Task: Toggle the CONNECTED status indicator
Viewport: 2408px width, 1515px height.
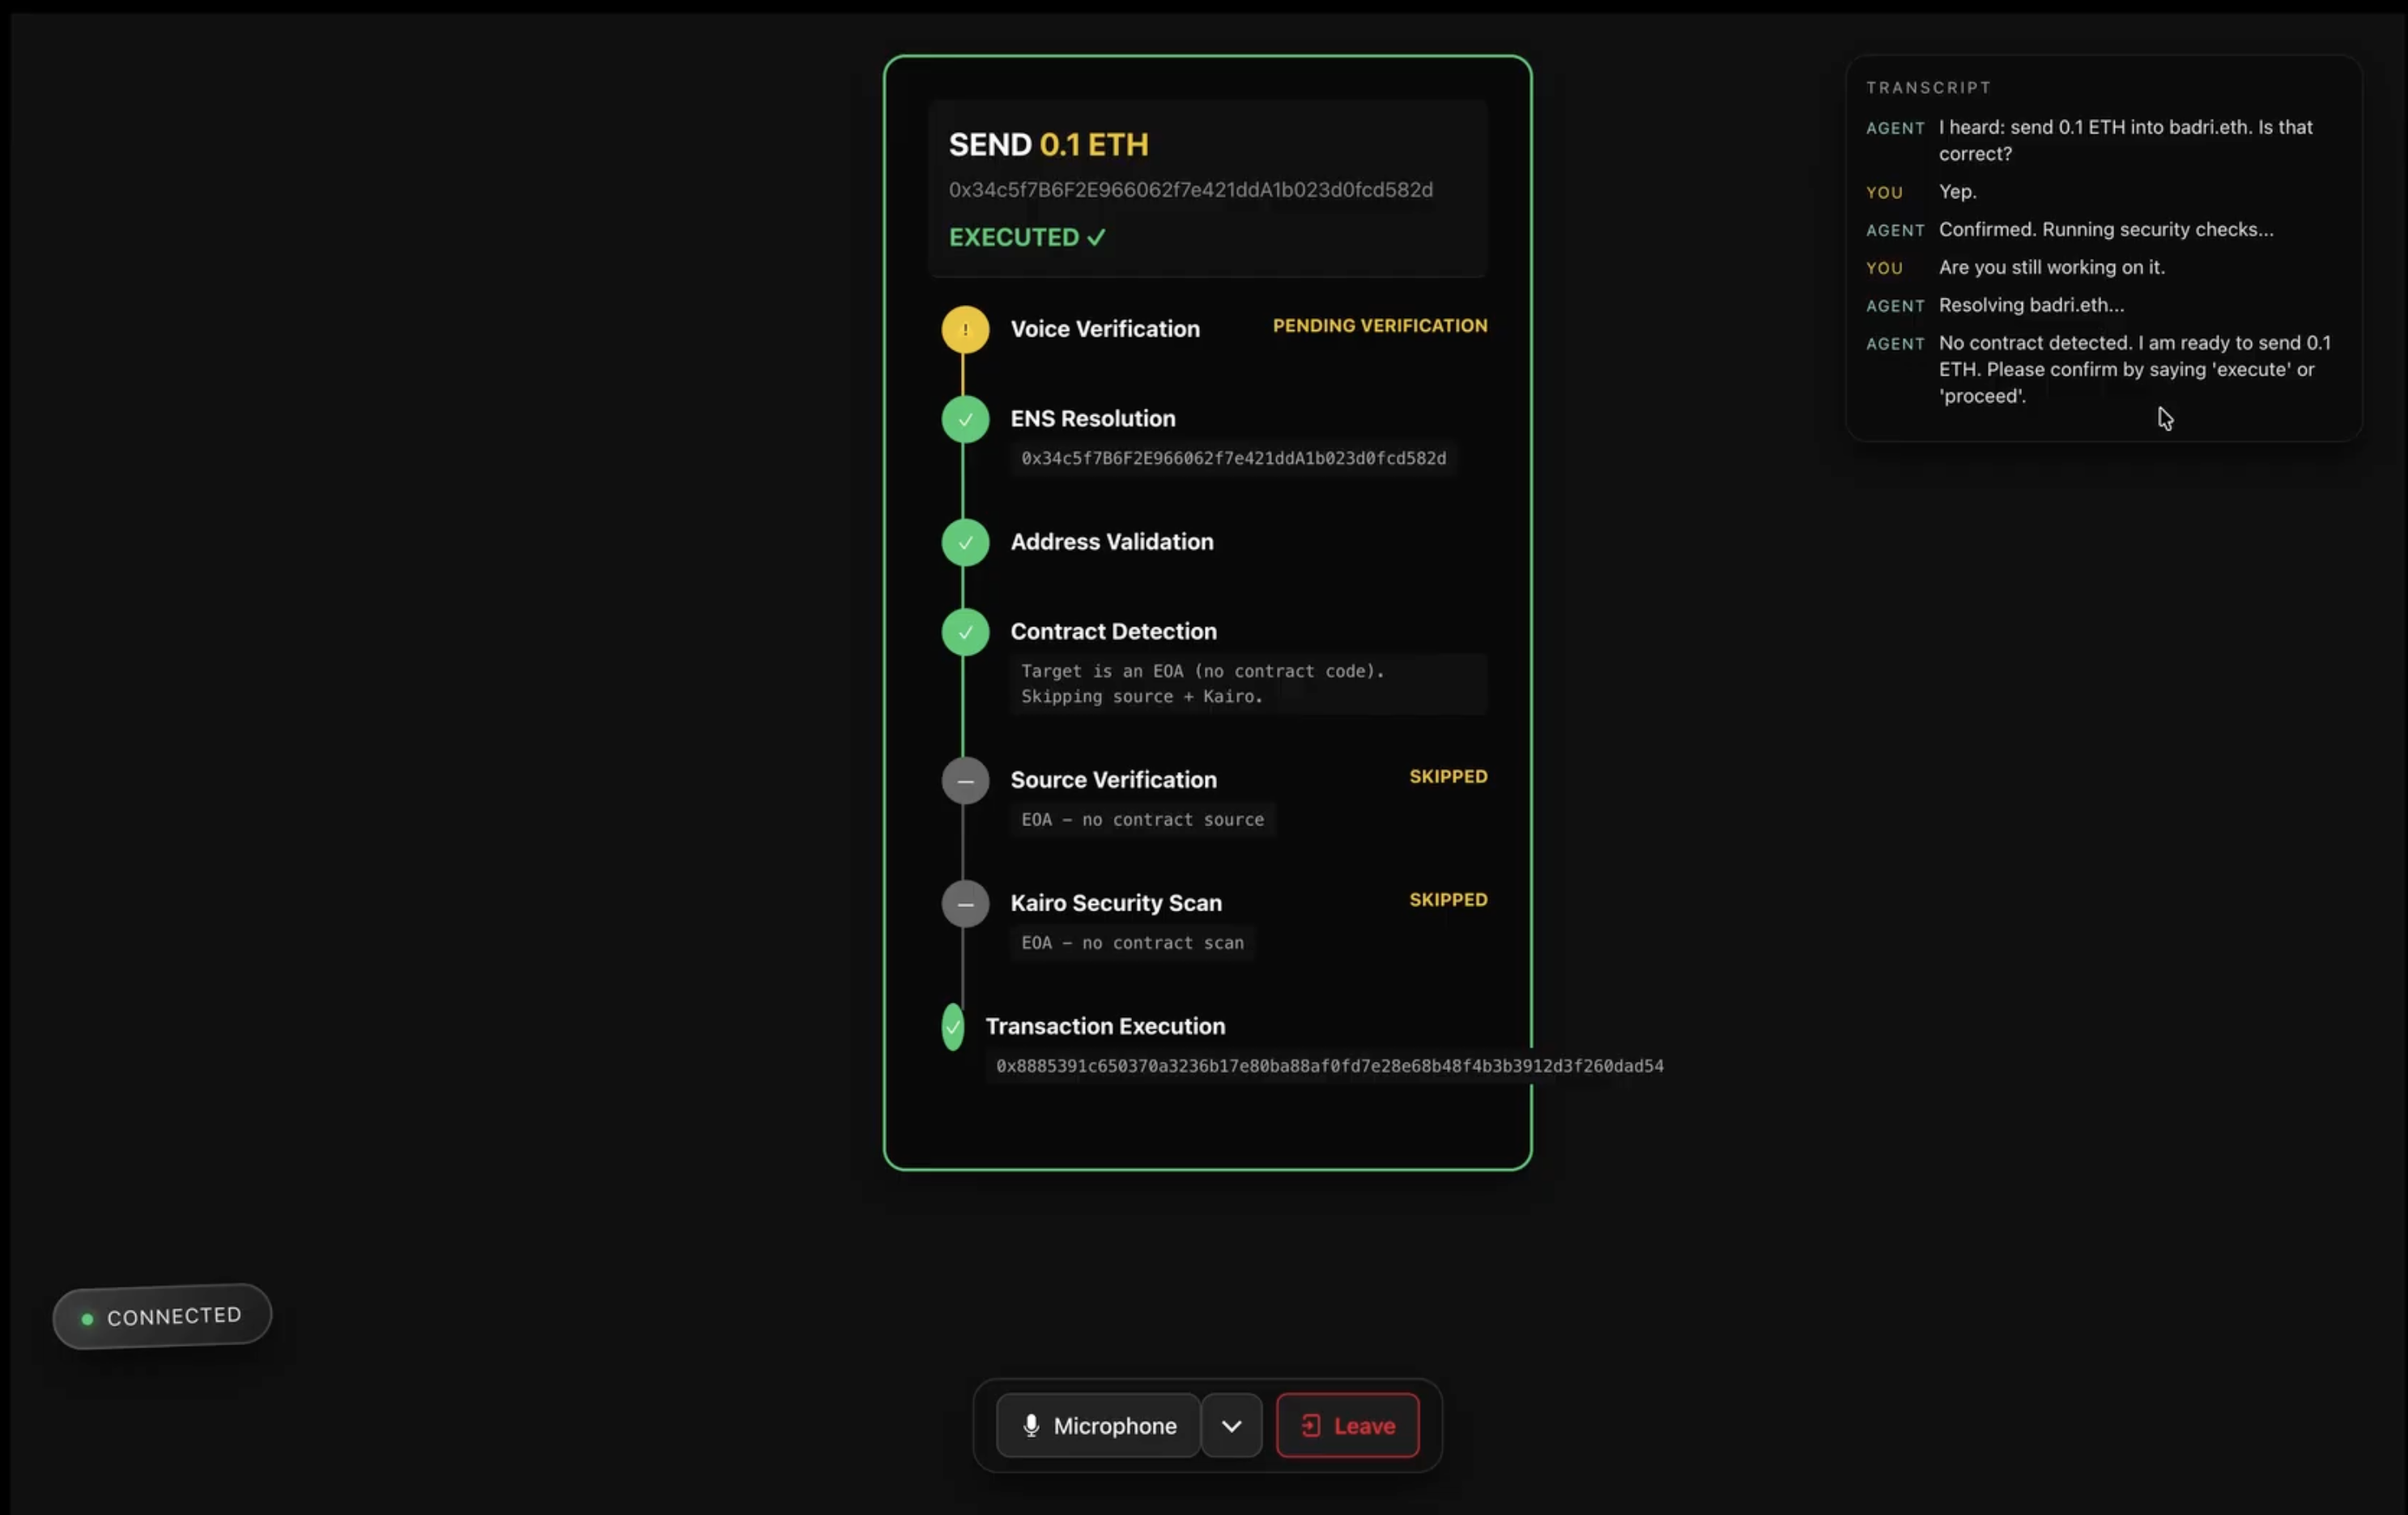Action: coord(161,1315)
